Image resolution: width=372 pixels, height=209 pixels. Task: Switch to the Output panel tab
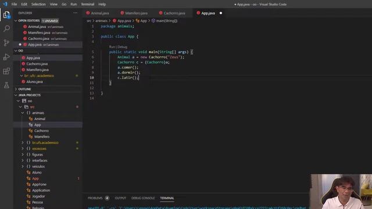click(120, 198)
